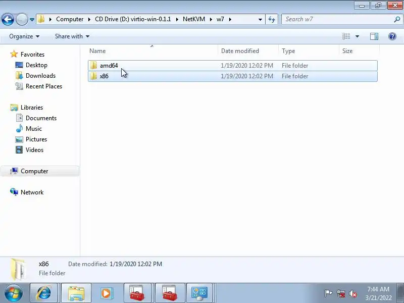Launch Internet Explorer from the taskbar
This screenshot has height=303, width=404.
pyautogui.click(x=44, y=293)
